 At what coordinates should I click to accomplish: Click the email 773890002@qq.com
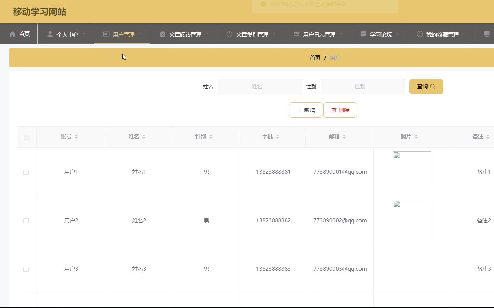click(x=340, y=221)
